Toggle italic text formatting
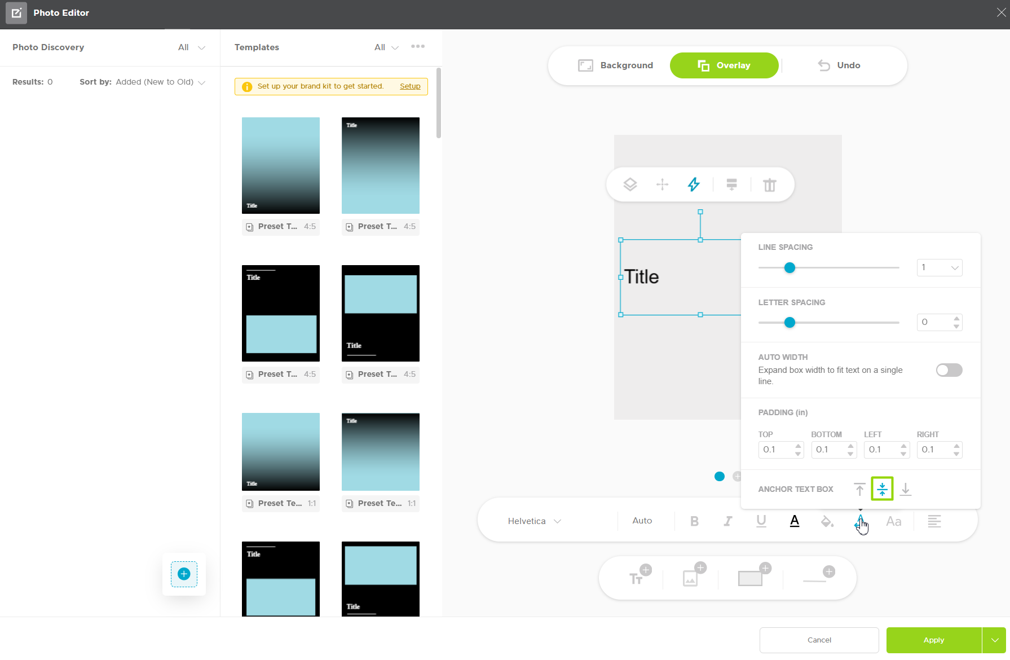The width and height of the screenshot is (1010, 660). [x=728, y=521]
